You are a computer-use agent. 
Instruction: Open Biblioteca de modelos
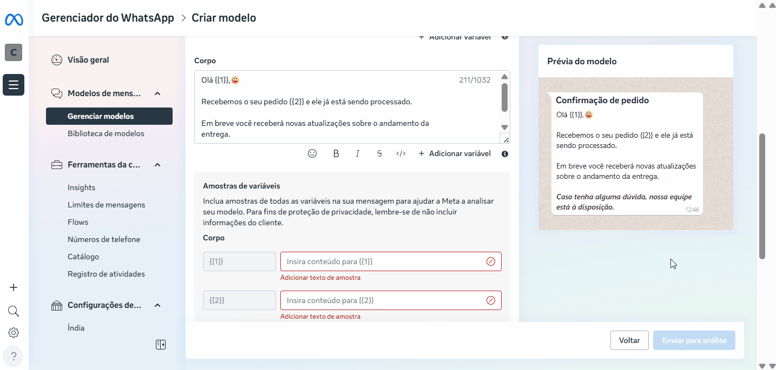(x=106, y=133)
